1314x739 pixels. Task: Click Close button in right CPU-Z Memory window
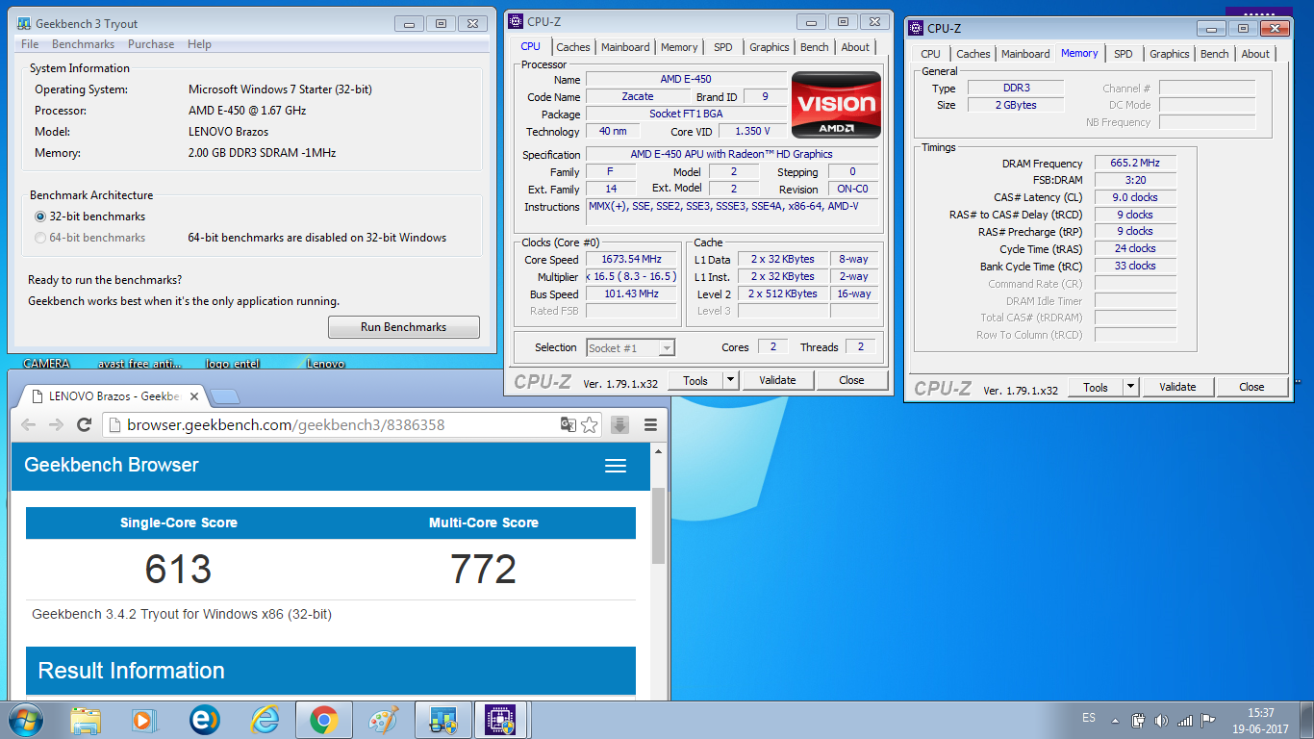point(1251,387)
